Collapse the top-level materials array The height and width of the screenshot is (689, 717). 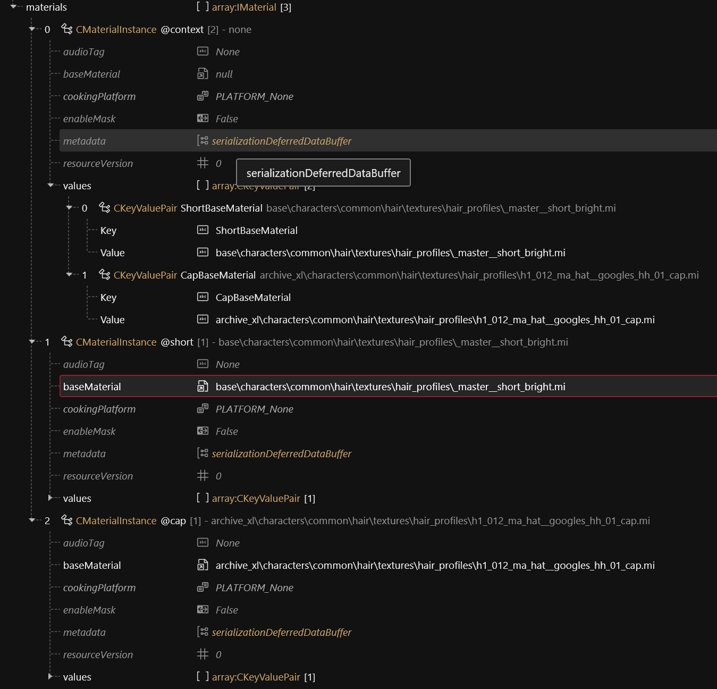coord(13,7)
